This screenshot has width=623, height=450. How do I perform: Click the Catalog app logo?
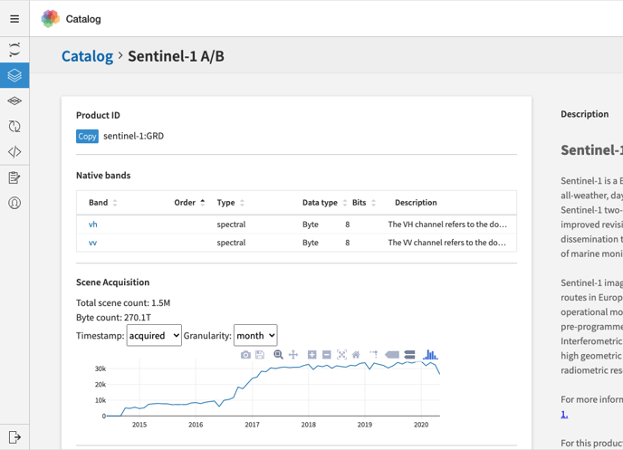(50, 19)
